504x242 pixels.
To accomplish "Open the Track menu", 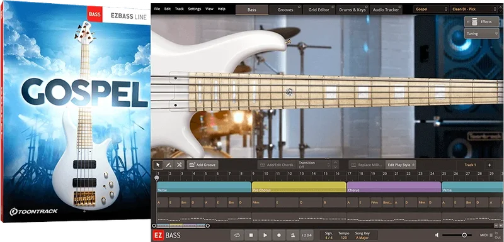I will (x=180, y=9).
